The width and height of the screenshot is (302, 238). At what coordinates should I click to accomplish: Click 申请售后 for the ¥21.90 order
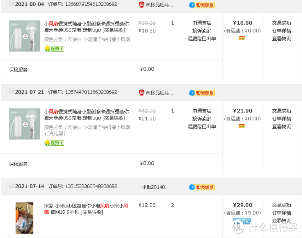[x=202, y=111]
